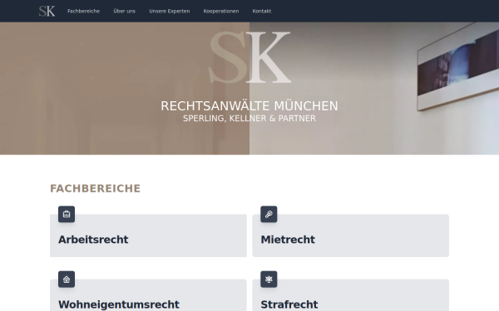The width and height of the screenshot is (499, 311).
Task: Open the Strafrecht card
Action: 351,295
